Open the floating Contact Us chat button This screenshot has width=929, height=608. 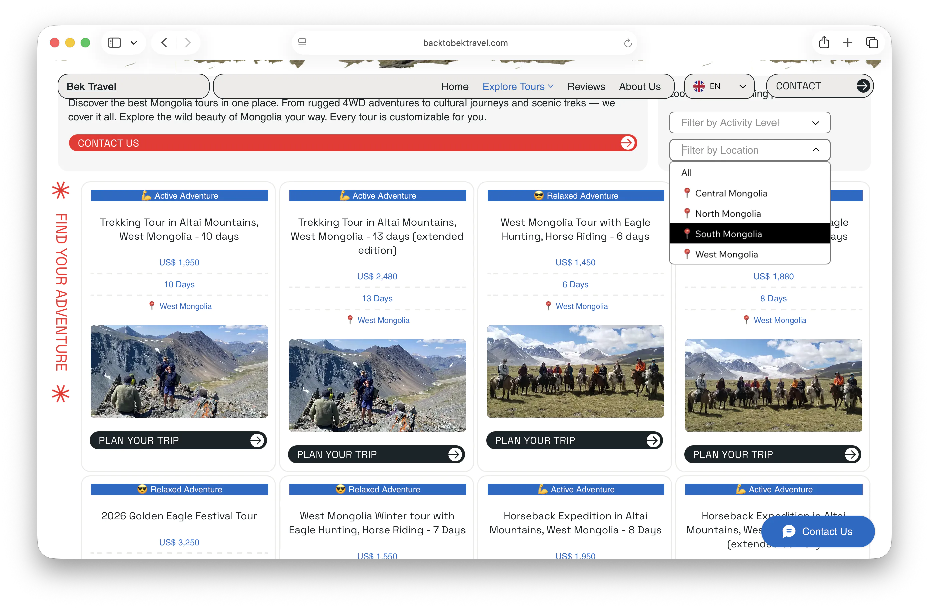818,531
